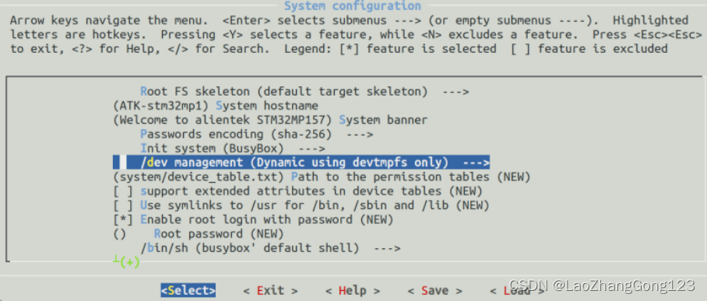Open the Passwords encoding submenu
707x301 pixels.
coord(256,135)
